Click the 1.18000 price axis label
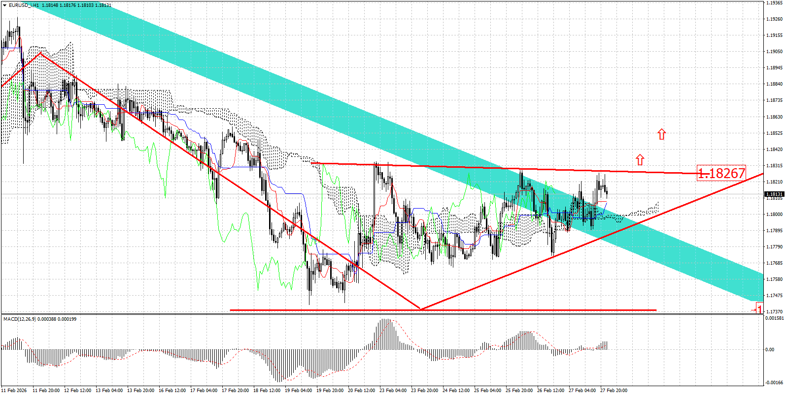Viewport: 786px width, 396px height. click(x=775, y=214)
